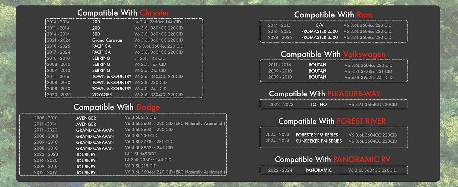Click TOWN & COUNTRY '2011 - 2016' year range
Screen dimensions: 458x187
click(59, 77)
